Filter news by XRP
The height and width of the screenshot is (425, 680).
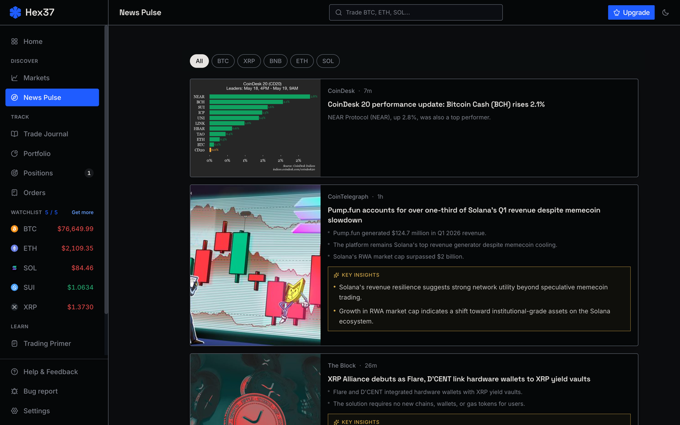[249, 61]
